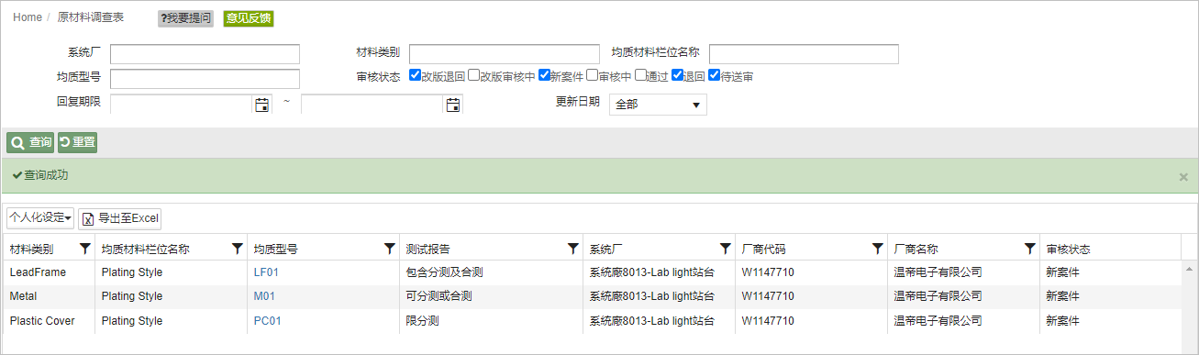Filter the 厂商名称 column
Viewport: 1199px width, 355px height.
pos(1030,249)
